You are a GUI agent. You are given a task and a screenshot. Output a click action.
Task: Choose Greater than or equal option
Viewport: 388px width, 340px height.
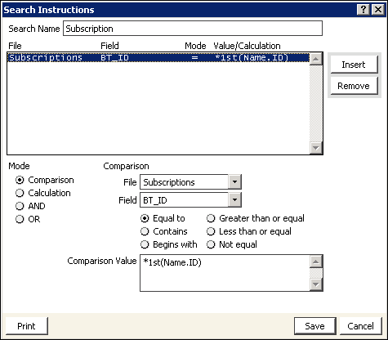pos(211,218)
